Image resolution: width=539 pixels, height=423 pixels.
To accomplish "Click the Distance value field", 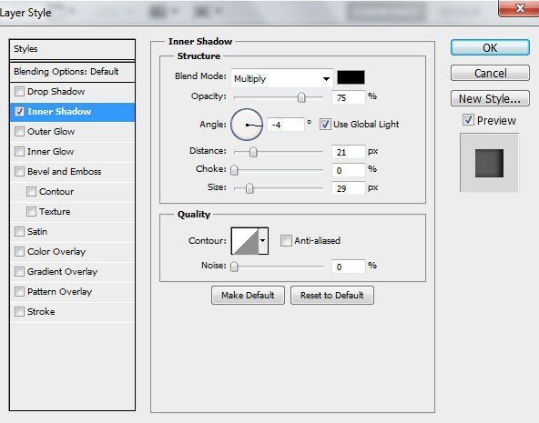I will click(x=348, y=152).
